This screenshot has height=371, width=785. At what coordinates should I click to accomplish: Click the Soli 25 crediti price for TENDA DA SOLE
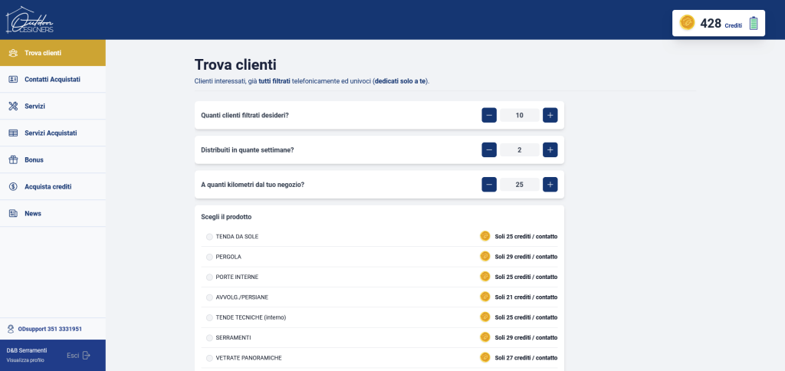526,236
